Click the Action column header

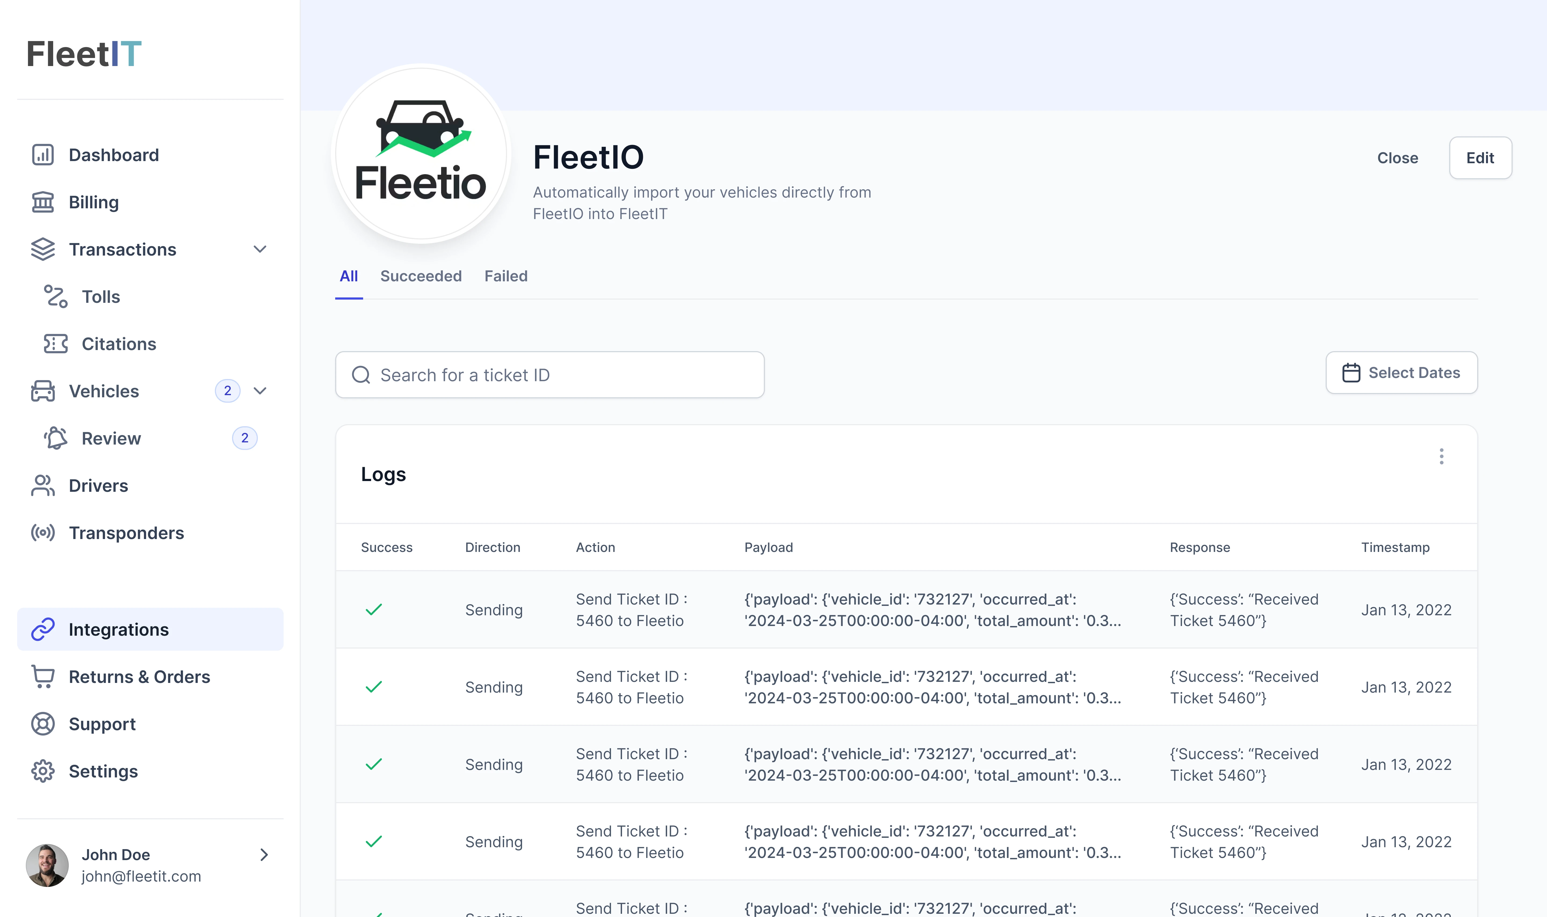pyautogui.click(x=595, y=547)
